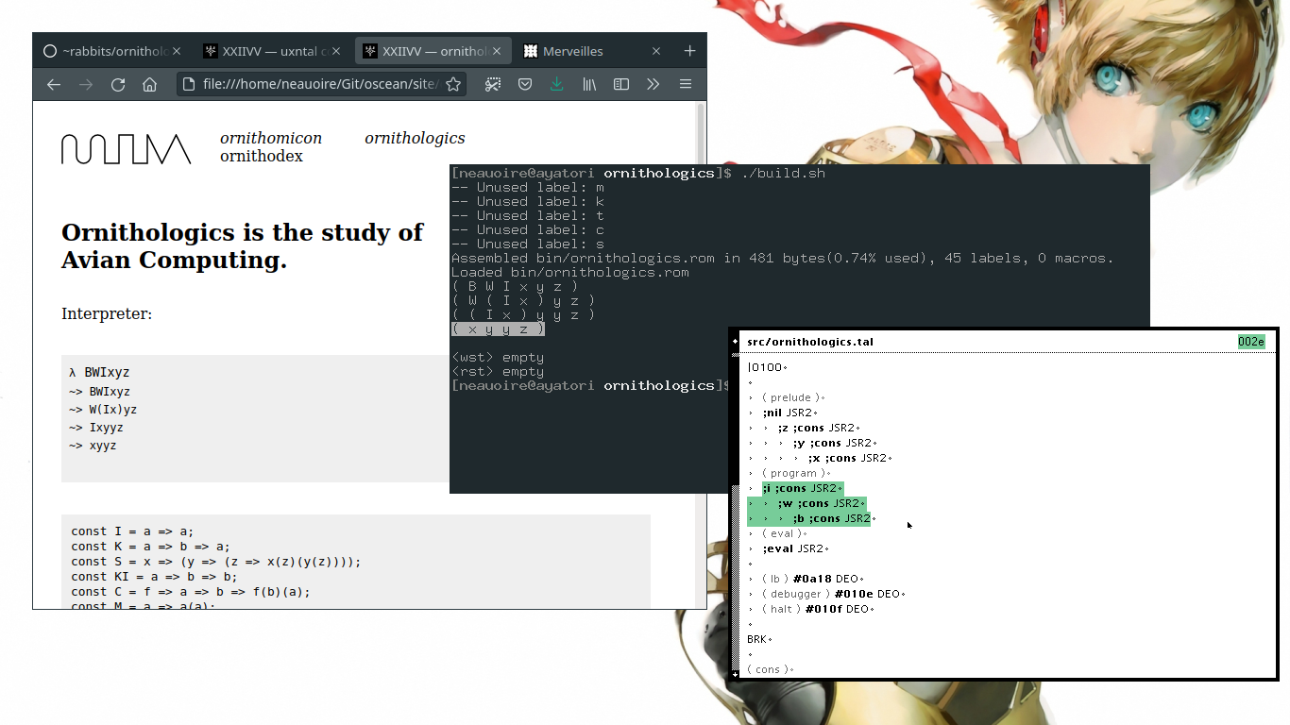Follow the ornithomicon link
1290x725 pixels.
[271, 138]
